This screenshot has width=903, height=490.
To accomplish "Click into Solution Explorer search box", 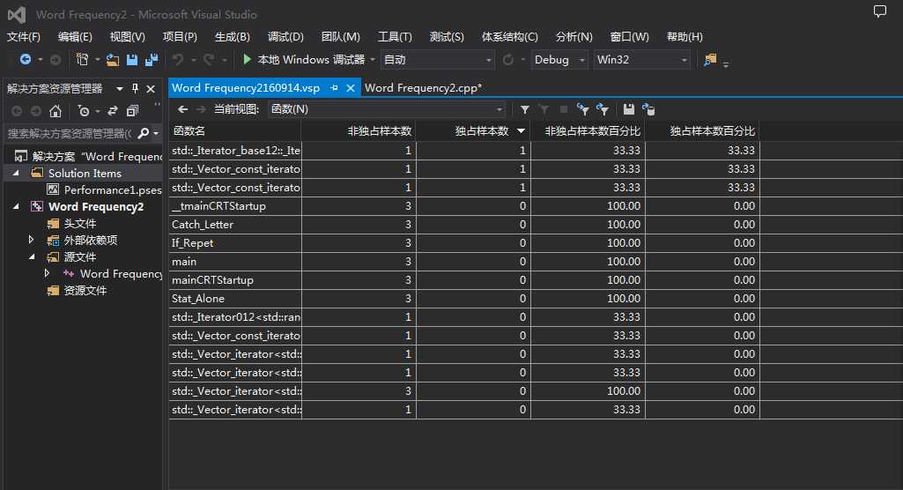I will [70, 134].
